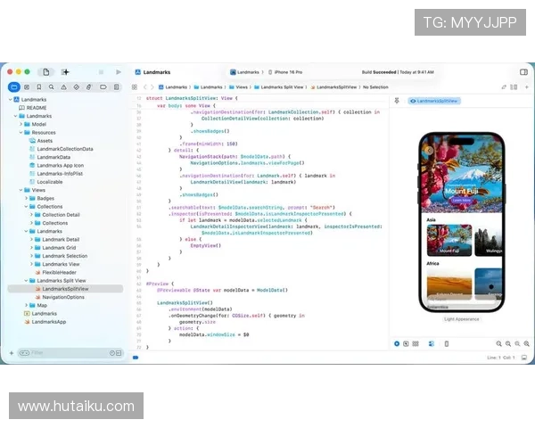This screenshot has height=428, width=535.
Task: Pin the canvas preview with pin icon
Action: click(398, 101)
